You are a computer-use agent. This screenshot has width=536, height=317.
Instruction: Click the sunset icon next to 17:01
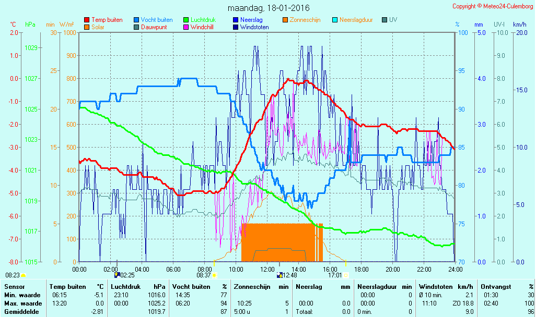point(346,275)
